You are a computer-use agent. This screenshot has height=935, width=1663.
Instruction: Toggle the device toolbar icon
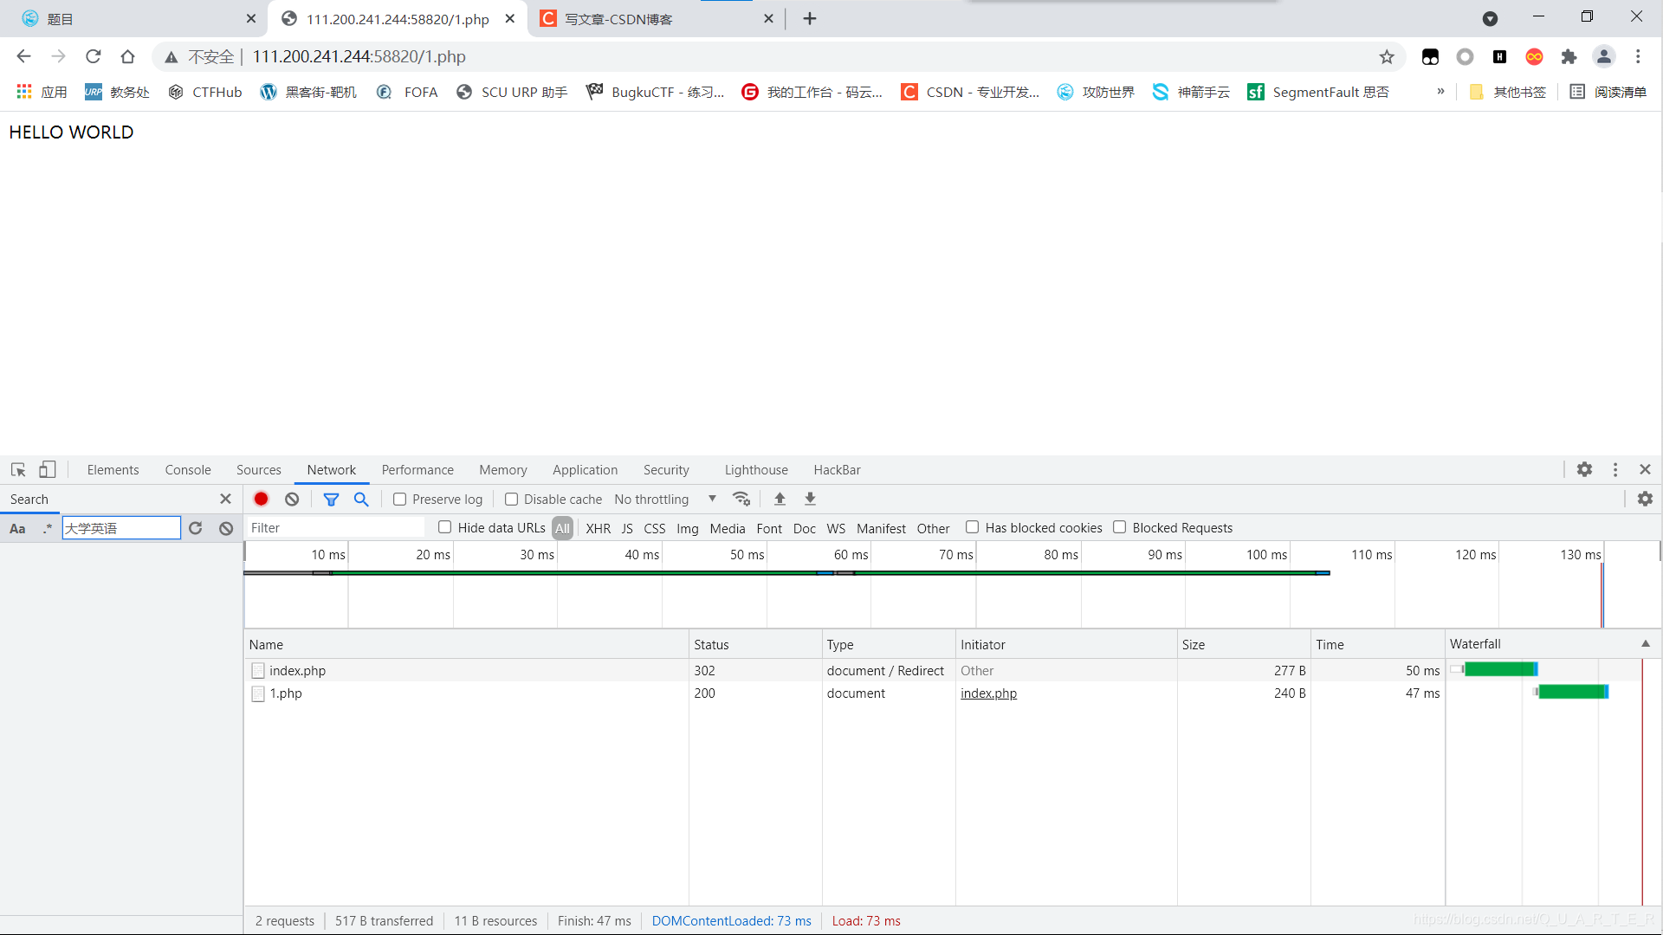pyautogui.click(x=47, y=469)
